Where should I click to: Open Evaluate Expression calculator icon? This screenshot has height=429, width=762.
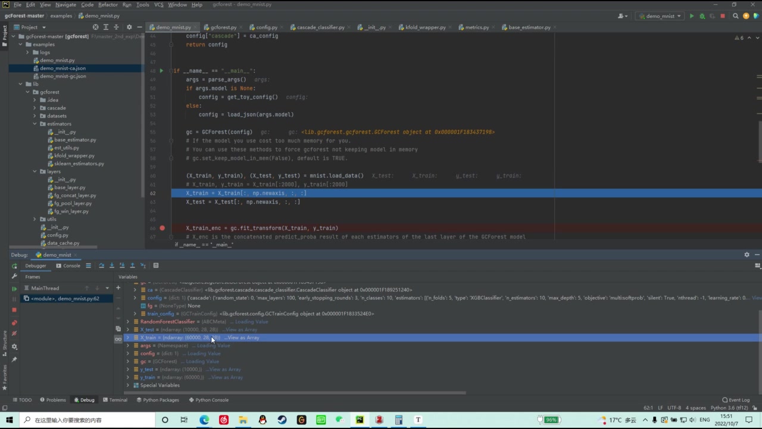[x=156, y=266]
